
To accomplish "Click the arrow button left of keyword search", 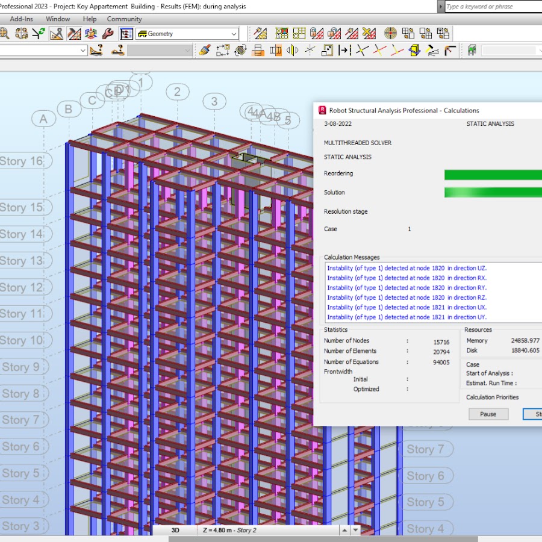I will click(440, 7).
